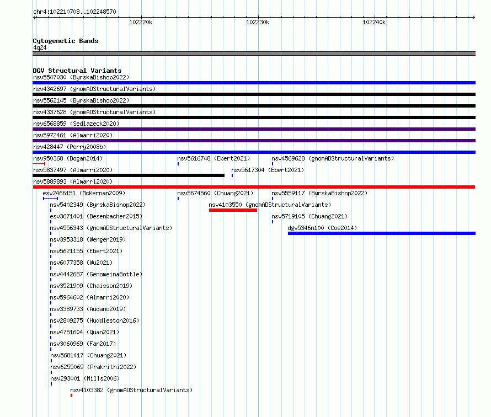Select nsv4442687 (GenomeinaBottle) label
Screen dimensions: 491x417
tap(96, 274)
